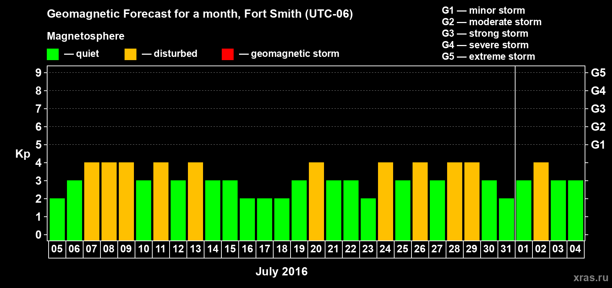612x288 pixels.
Task: Click the orange disturbed legend swatch
Action: pyautogui.click(x=130, y=54)
